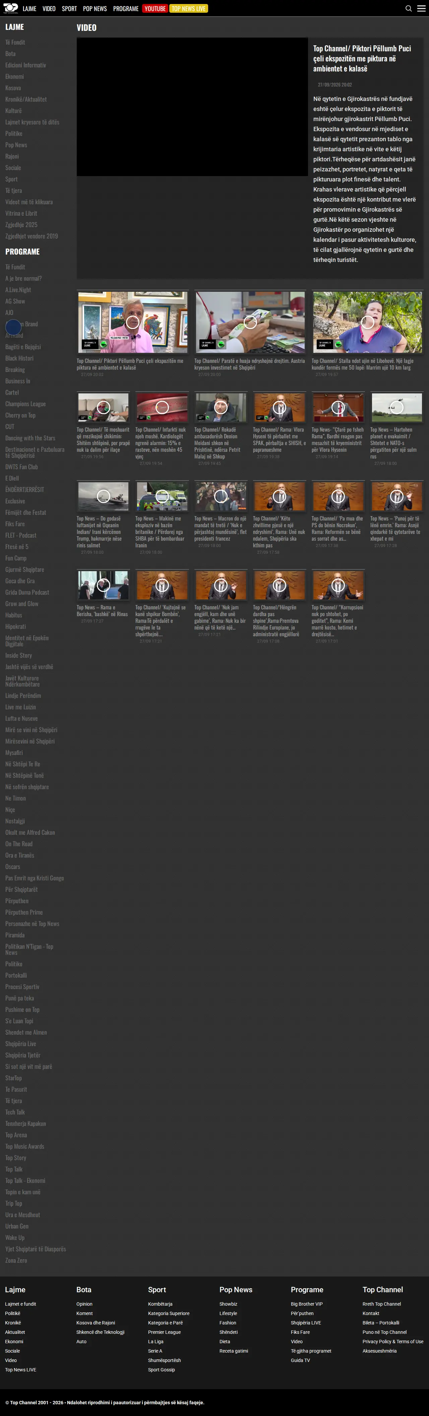The height and width of the screenshot is (1416, 429).
Task: Open the Champions League programme link
Action: click(25, 404)
